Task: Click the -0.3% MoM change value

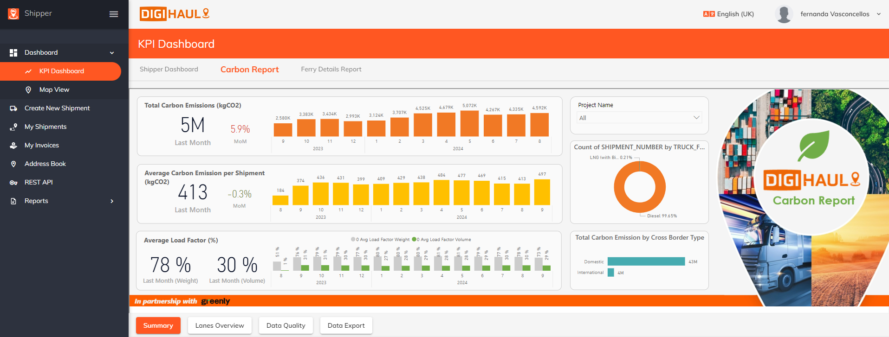Action: tap(240, 194)
